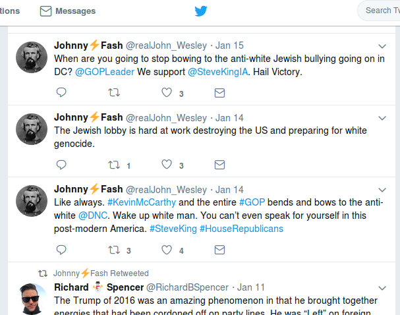Image resolution: width=400 pixels, height=315 pixels.
Task: Reply to the #KevinMcCarthy tweet
Action: [61, 250]
